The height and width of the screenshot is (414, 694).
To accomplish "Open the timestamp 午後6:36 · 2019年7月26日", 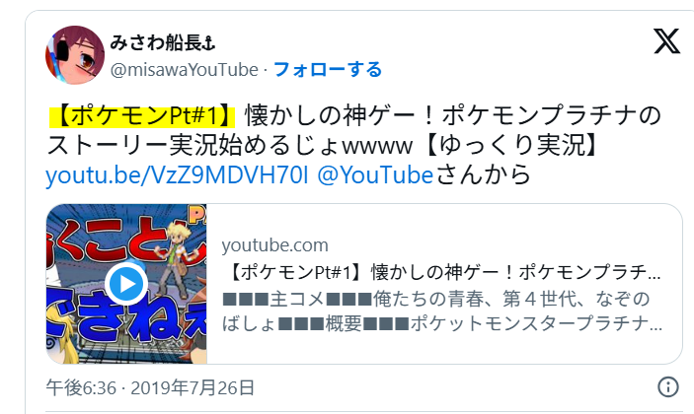I will click(150, 387).
